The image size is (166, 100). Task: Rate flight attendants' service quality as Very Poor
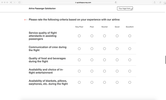[x=79, y=36]
